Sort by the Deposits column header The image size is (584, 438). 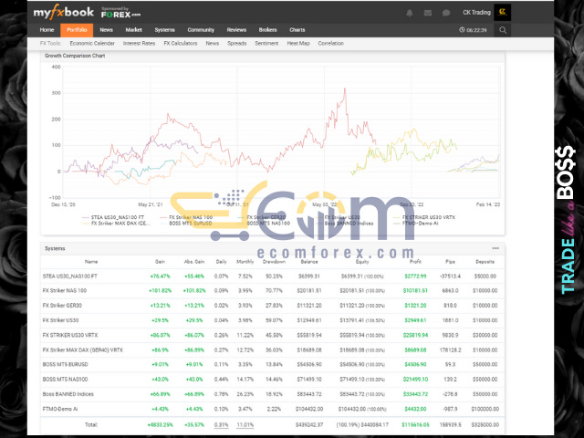[485, 262]
